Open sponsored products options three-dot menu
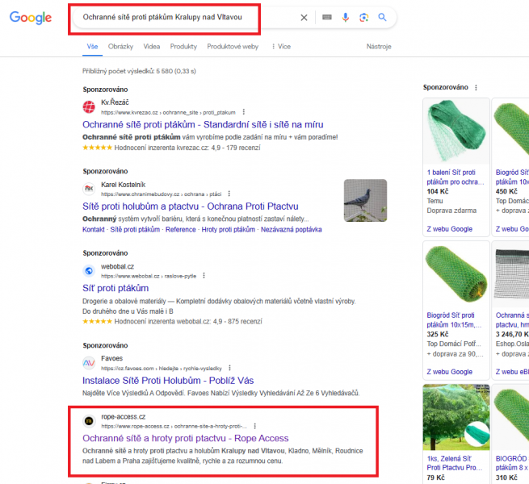 click(x=476, y=88)
